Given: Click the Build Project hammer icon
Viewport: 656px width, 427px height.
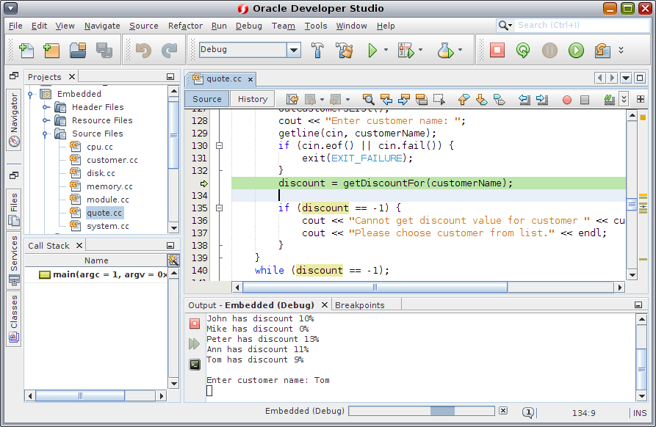Looking at the screenshot, I should point(317,50).
